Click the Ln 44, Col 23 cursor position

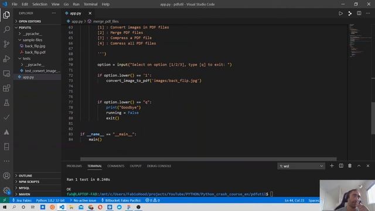pos(294,200)
